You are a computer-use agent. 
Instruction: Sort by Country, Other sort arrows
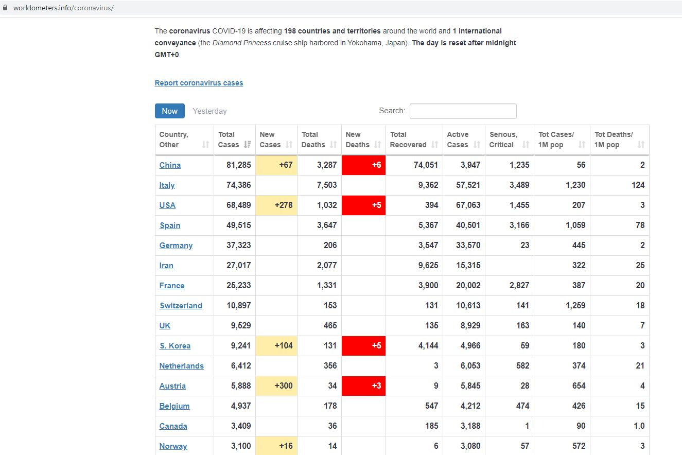point(206,145)
